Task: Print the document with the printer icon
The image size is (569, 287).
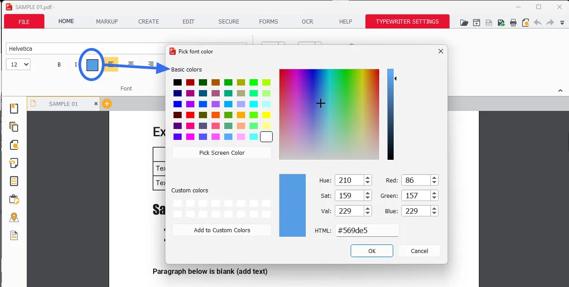Action: click(513, 23)
